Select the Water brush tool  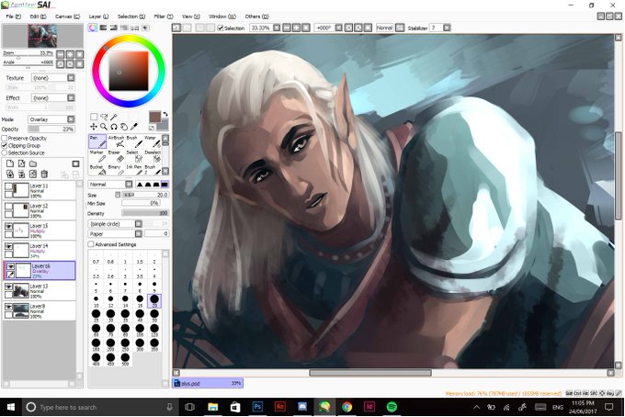pyautogui.click(x=152, y=141)
